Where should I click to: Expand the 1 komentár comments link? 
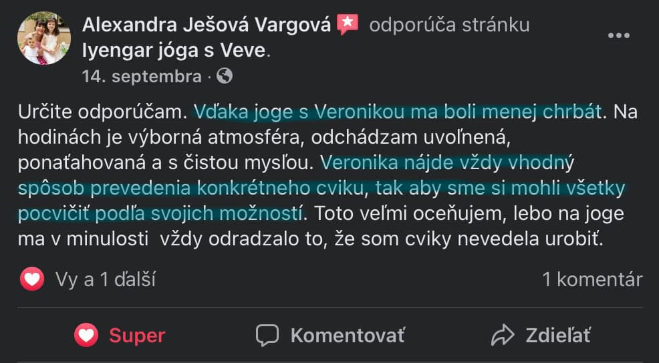(x=592, y=279)
